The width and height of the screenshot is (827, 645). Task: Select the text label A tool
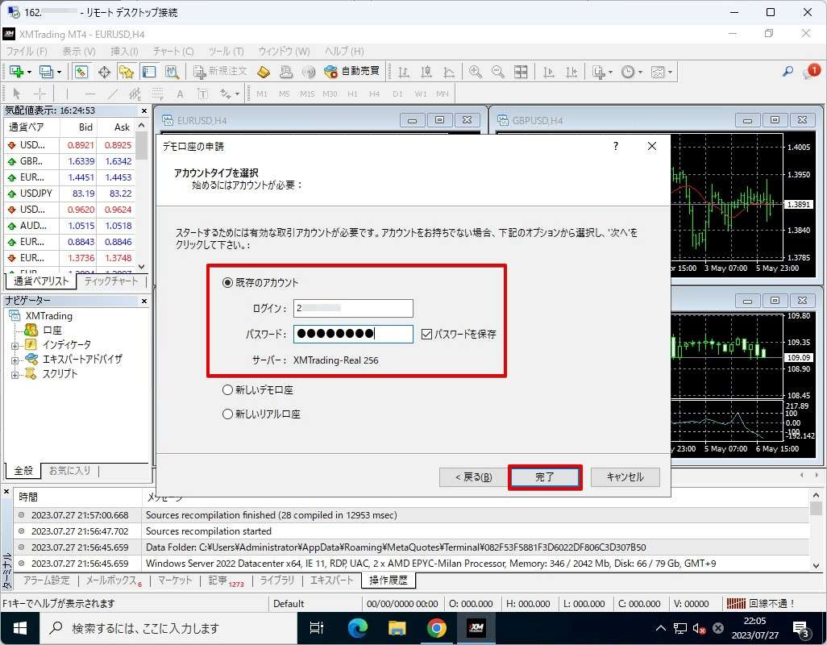180,94
